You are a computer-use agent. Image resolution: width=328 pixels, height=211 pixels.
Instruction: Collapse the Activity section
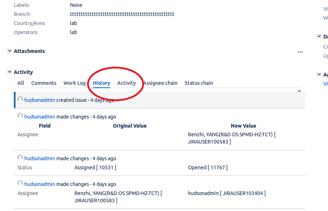[x=9, y=72]
